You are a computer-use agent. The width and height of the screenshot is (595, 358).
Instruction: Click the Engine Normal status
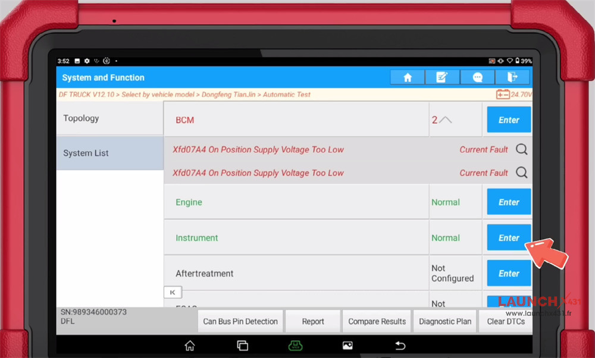click(x=446, y=202)
